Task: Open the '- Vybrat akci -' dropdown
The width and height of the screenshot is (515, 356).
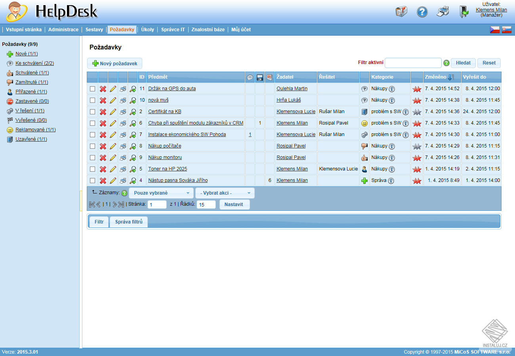Action: coord(225,193)
